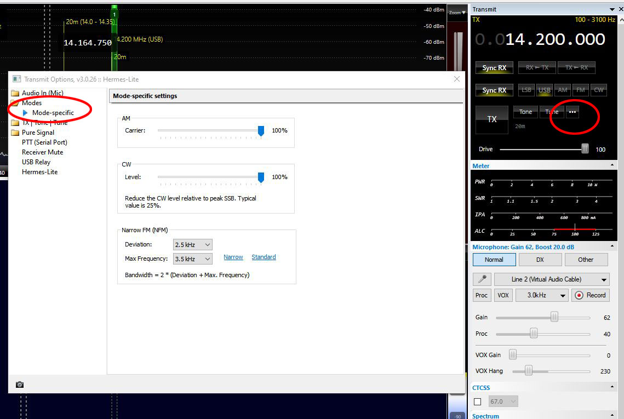Viewport: 624px width, 419px height.
Task: Select Hermes-Lite in the options tree
Action: pyautogui.click(x=39, y=172)
